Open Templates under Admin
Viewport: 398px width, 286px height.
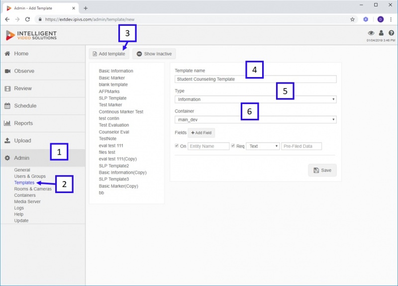point(24,183)
